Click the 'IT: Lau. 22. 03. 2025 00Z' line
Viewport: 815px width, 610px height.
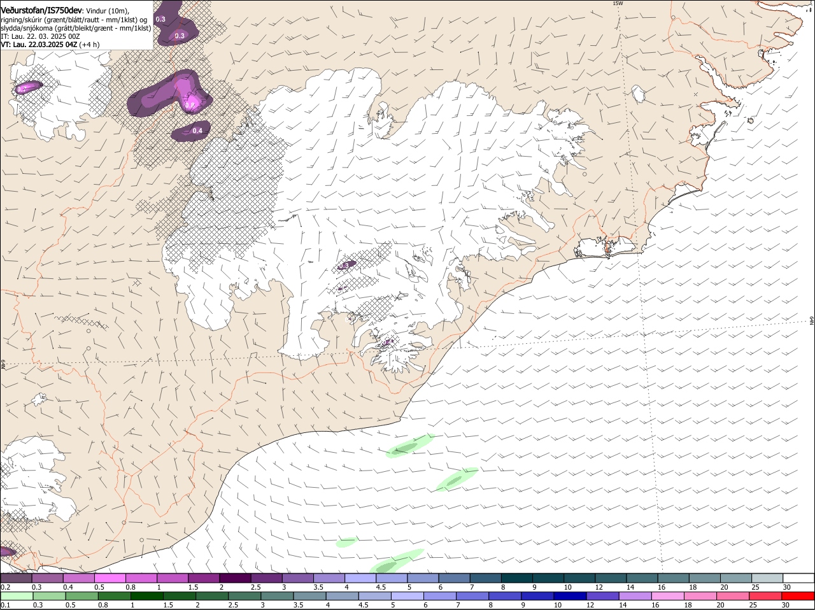40,36
